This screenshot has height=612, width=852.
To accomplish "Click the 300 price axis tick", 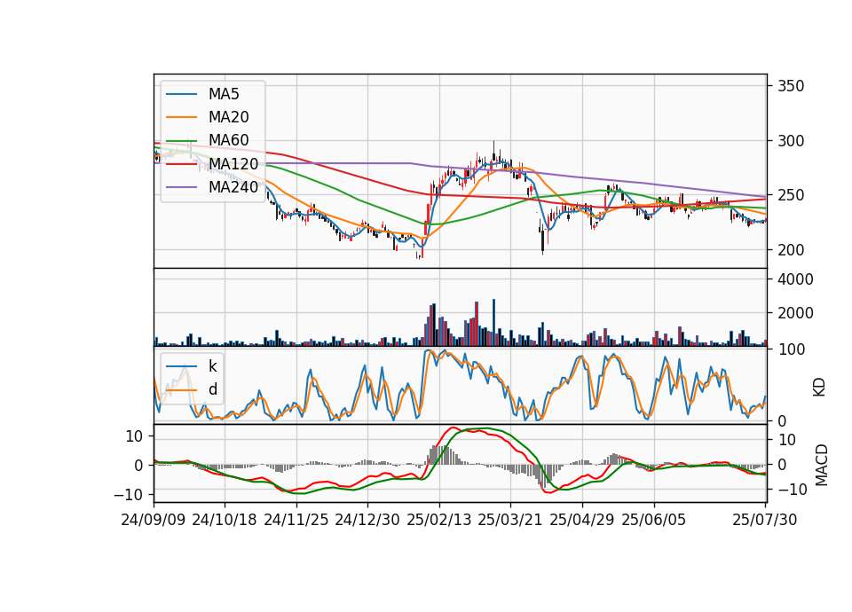I will pyautogui.click(x=791, y=141).
